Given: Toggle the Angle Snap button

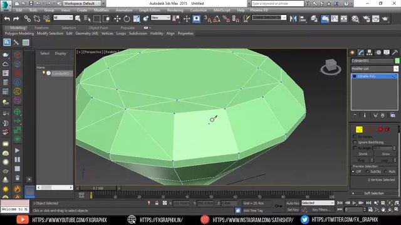Looking at the screenshot, I should point(217,19).
